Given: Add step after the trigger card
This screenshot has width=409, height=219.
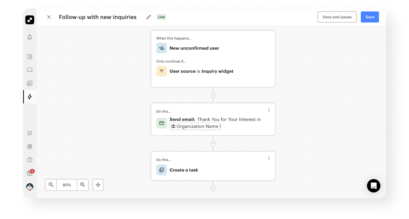Looking at the screenshot, I should 213,95.
